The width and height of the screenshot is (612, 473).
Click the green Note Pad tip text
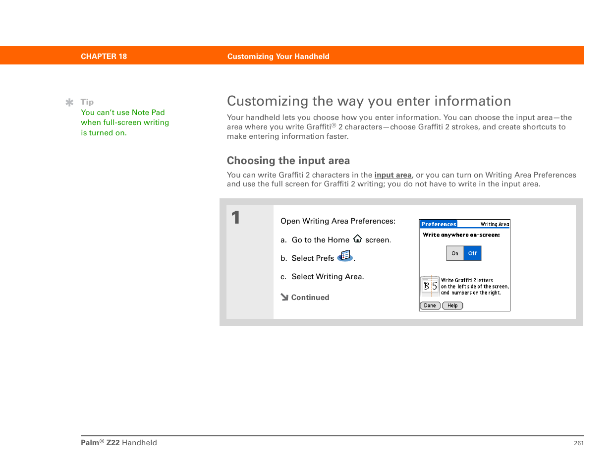click(125, 122)
